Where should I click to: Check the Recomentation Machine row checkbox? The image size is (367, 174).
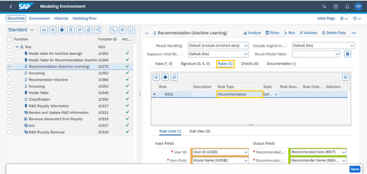10,80
